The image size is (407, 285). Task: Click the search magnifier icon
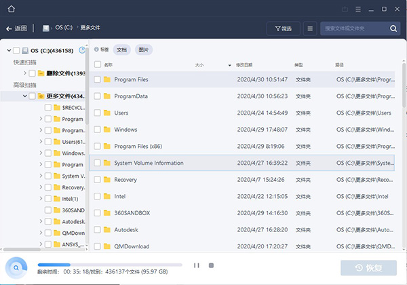tap(393, 28)
